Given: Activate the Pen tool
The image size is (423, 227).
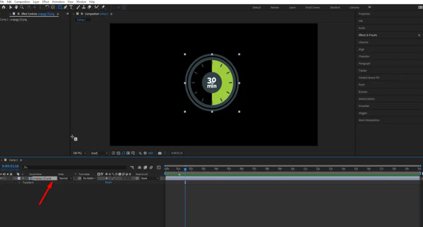Looking at the screenshot, I should pyautogui.click(x=66, y=7).
